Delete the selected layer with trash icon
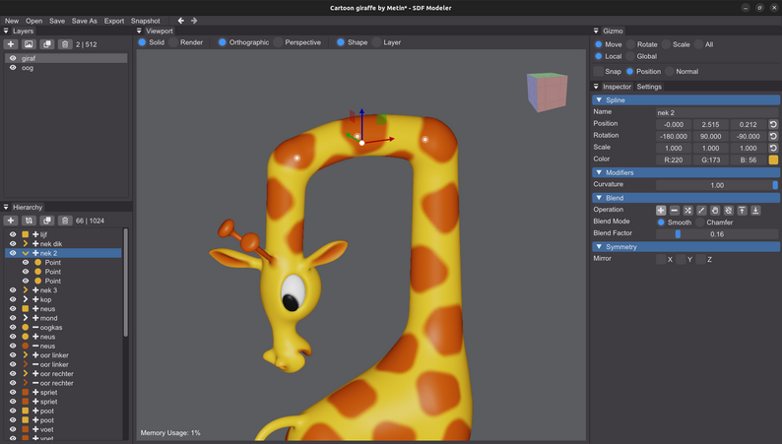782x444 pixels. (65, 44)
